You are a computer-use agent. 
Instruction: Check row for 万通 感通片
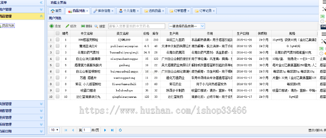tap(58, 78)
